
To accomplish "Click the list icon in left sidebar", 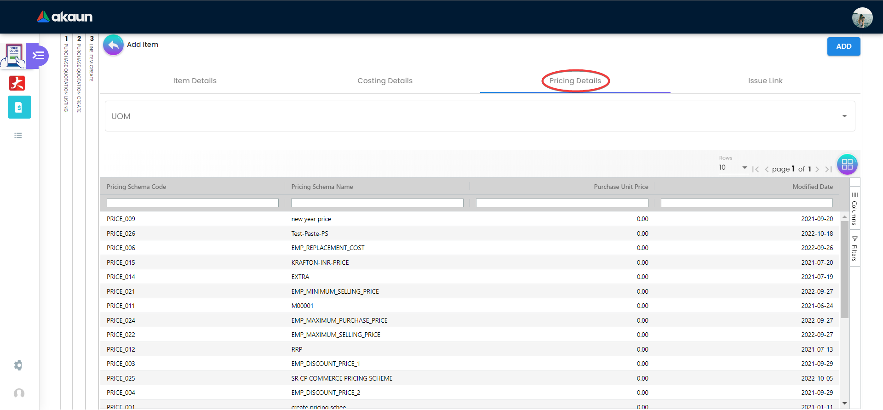I will (18, 136).
